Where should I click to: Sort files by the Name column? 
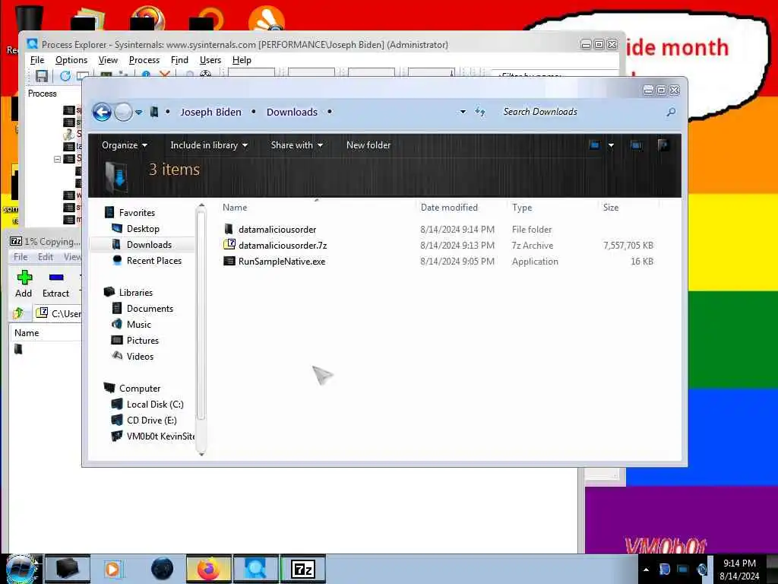[235, 208]
